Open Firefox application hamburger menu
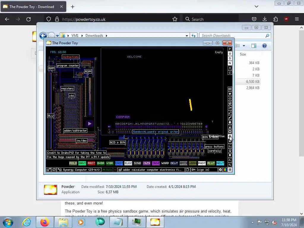 [297, 19]
